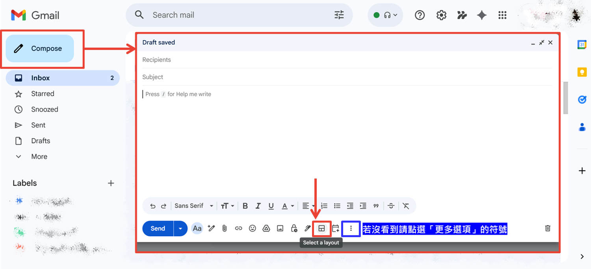This screenshot has width=591, height=269.
Task: Click the Select a layout icon
Action: coord(322,228)
